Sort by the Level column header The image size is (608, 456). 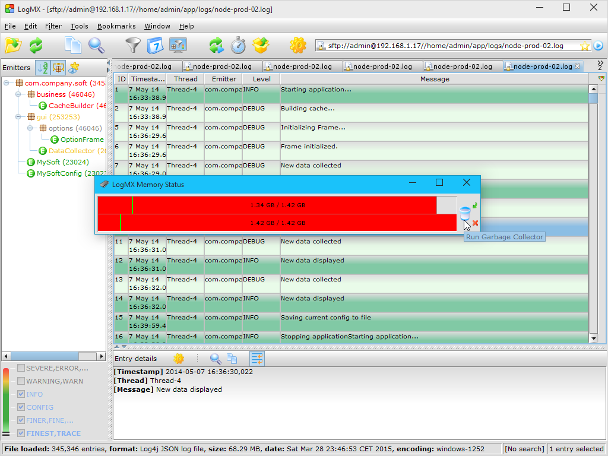coord(261,79)
